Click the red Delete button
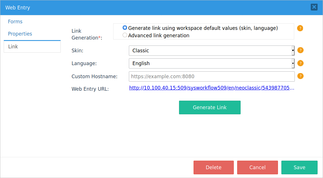This screenshot has height=178, width=323. [x=214, y=167]
